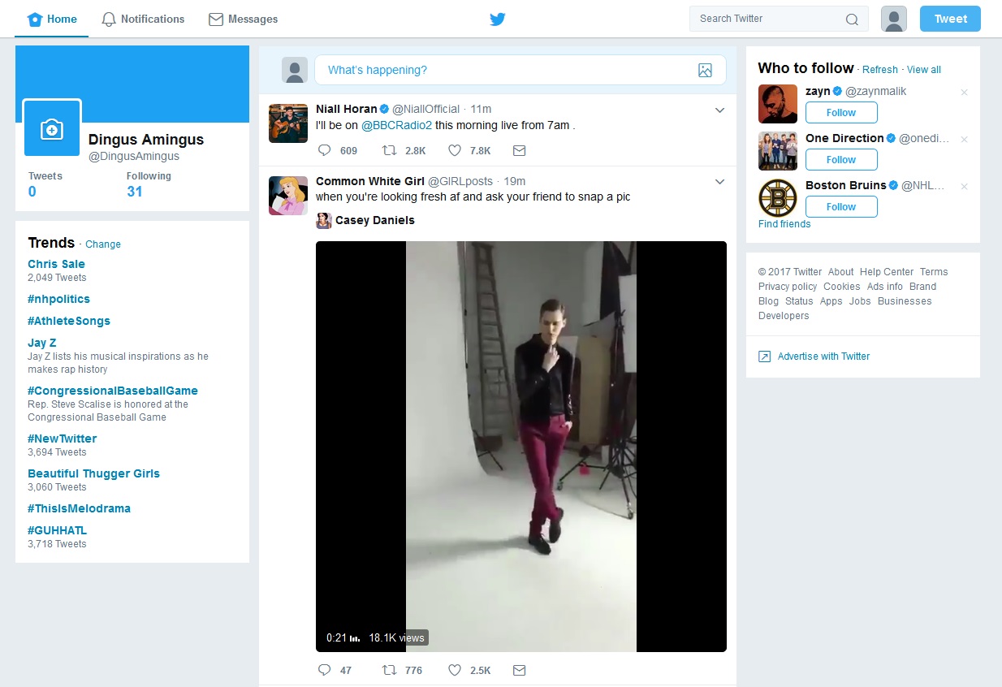Change the Trends location
The height and width of the screenshot is (687, 1002).
click(103, 244)
